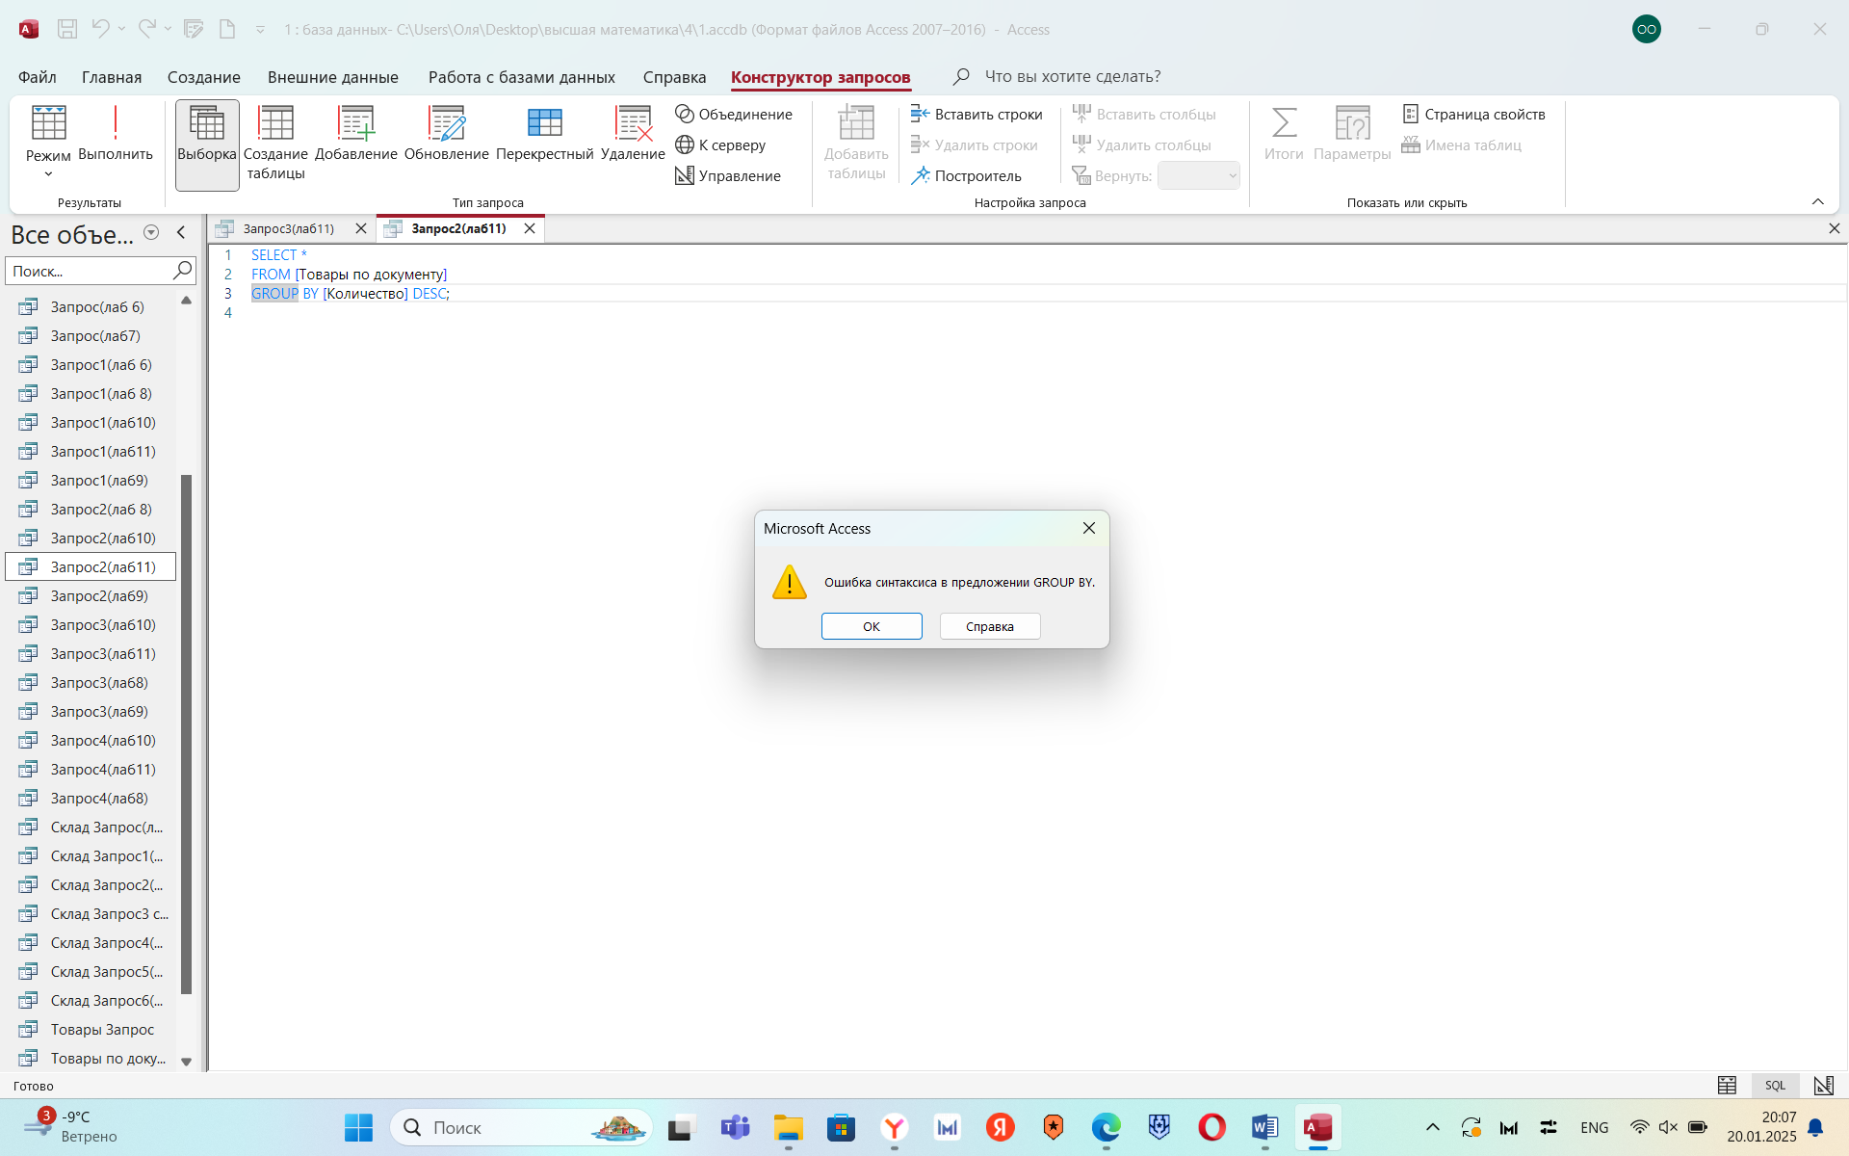Collapse the navigation pane with chevron
1849x1156 pixels.
pyautogui.click(x=181, y=232)
